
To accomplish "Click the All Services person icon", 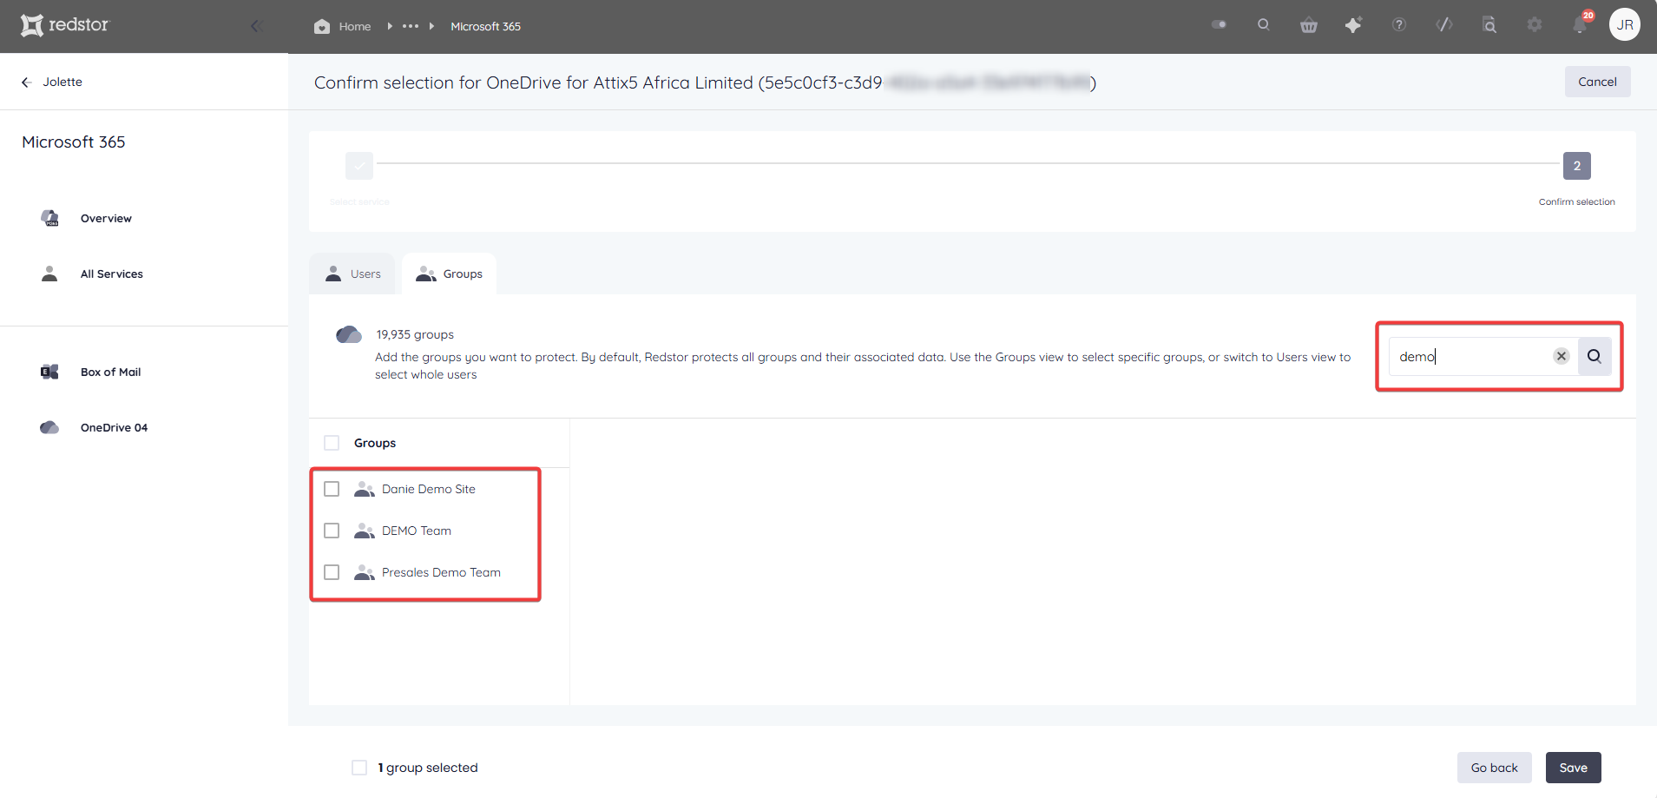I will coord(49,274).
